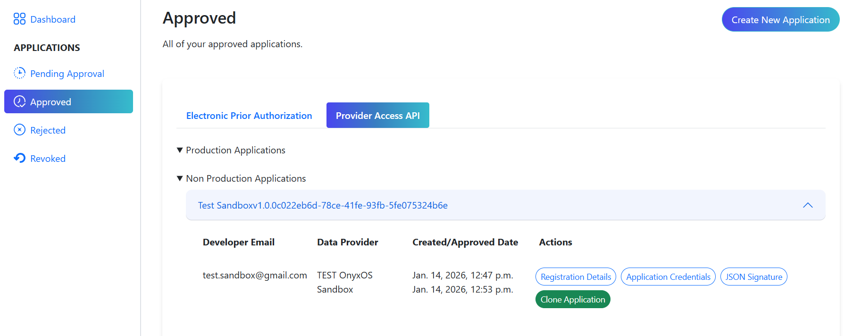Screen dimensions: 853x336
Task: Click the Rejected circle-x icon
Action: coord(19,130)
